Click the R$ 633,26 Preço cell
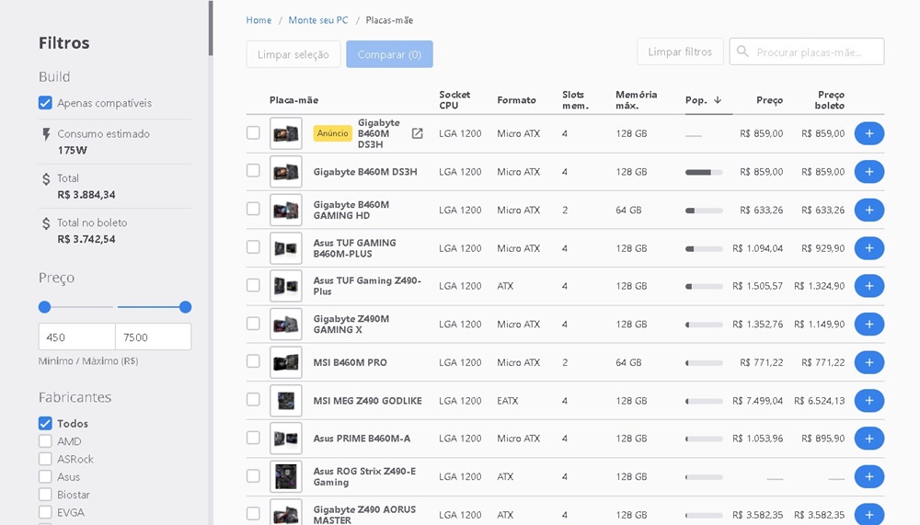 pos(761,210)
